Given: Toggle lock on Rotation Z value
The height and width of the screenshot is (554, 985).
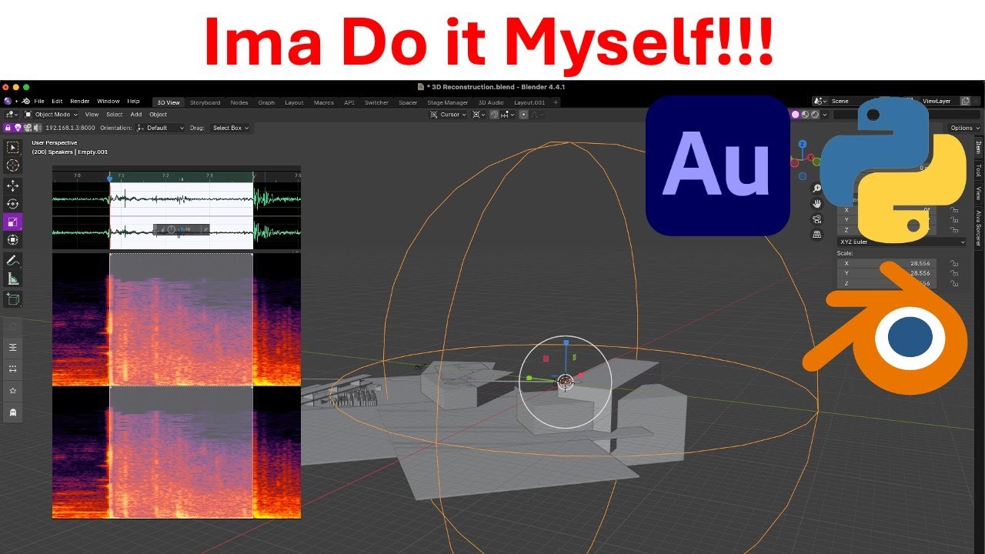Looking at the screenshot, I should click(x=954, y=230).
